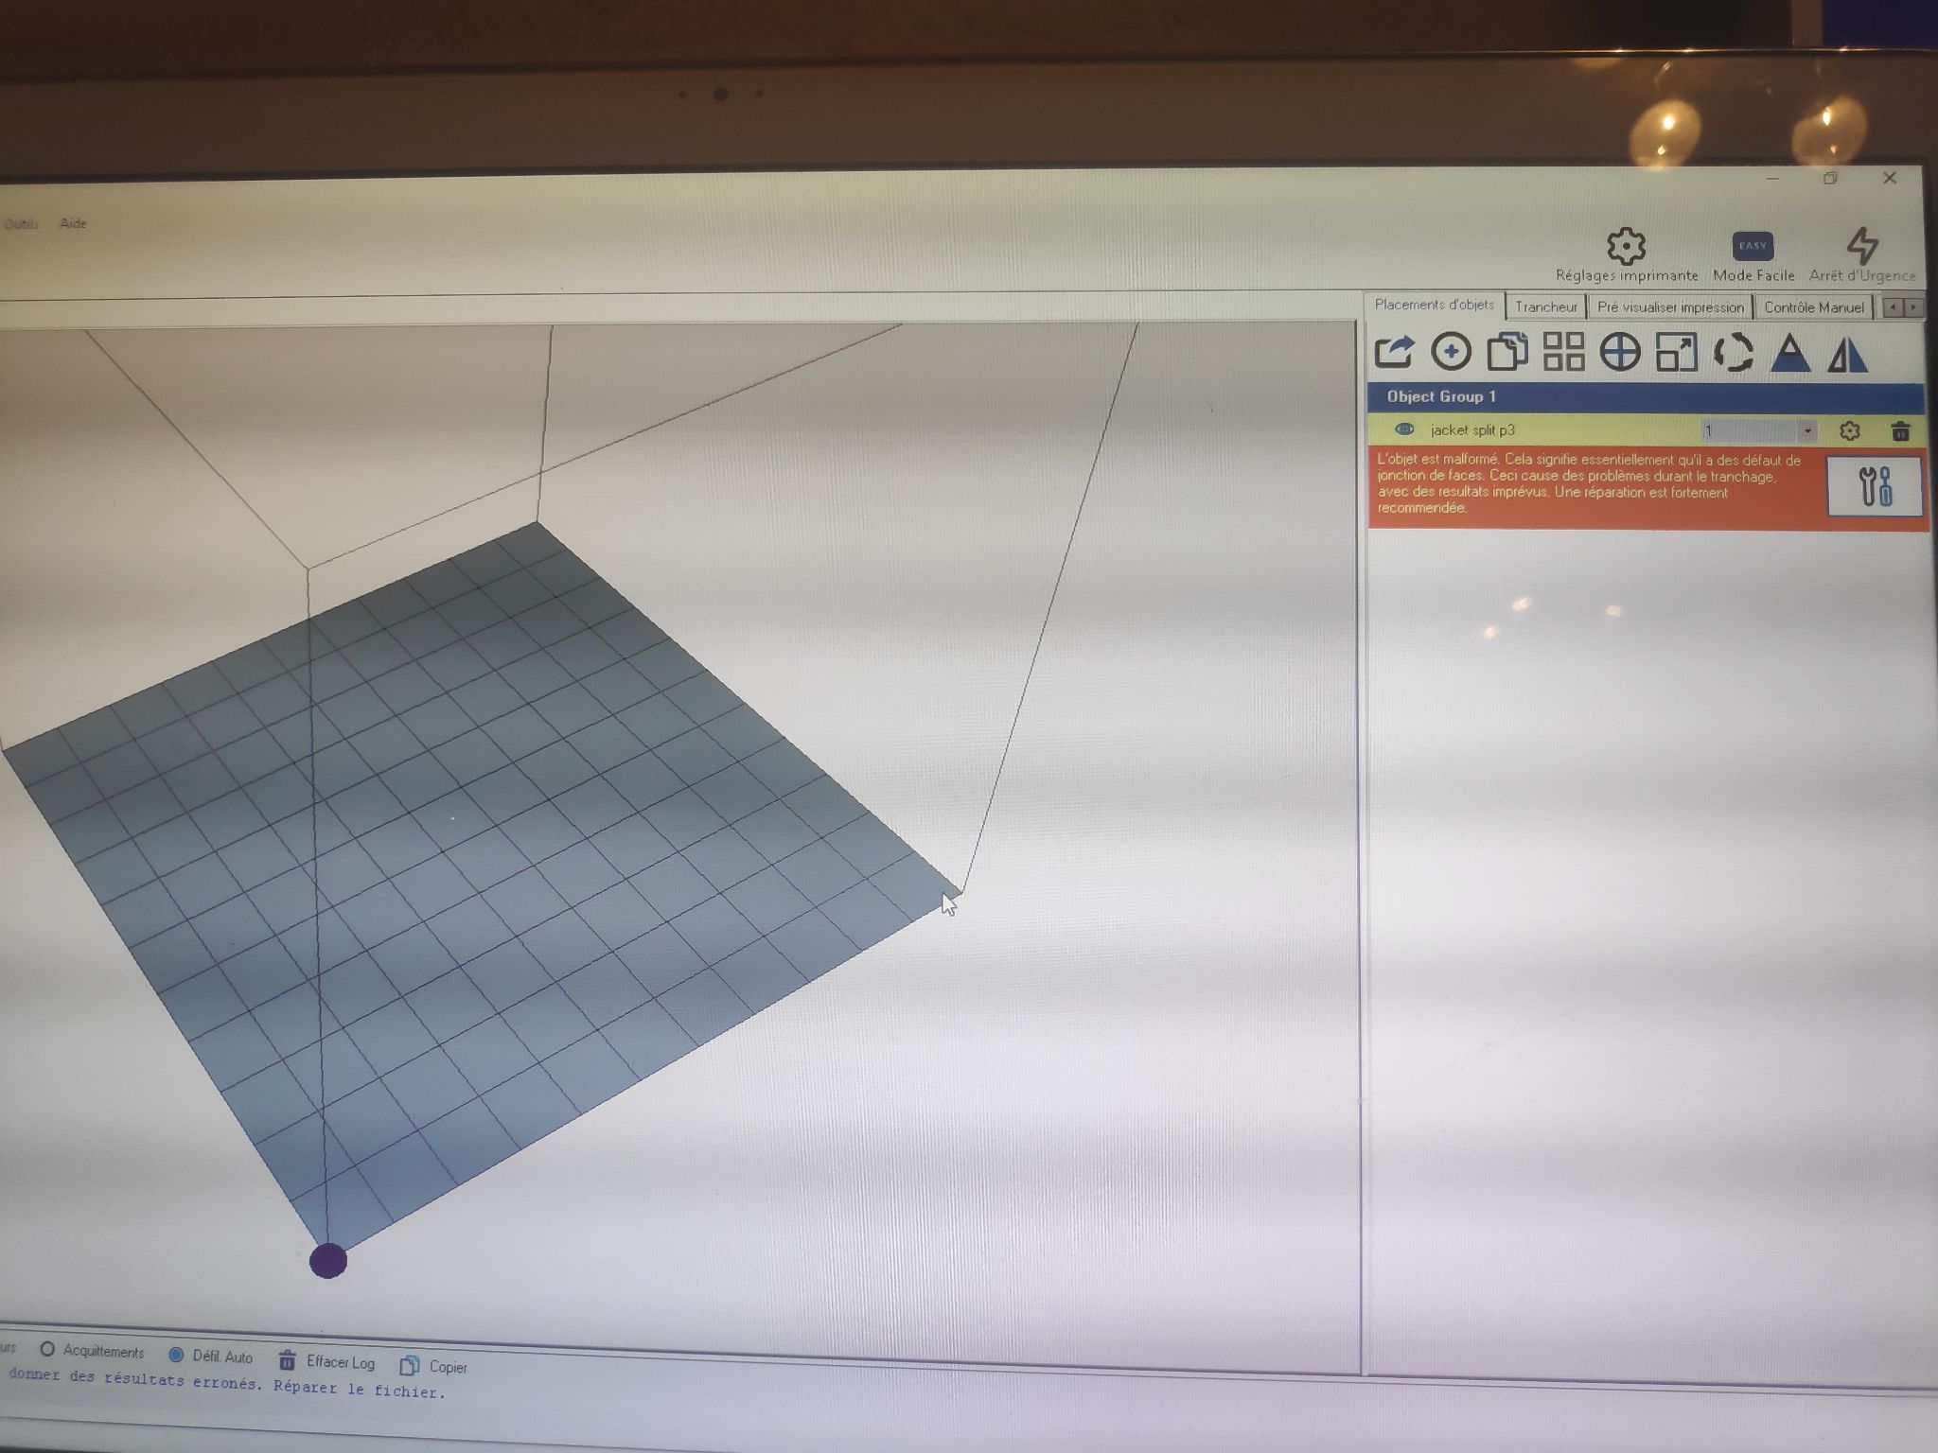Open the rotate object tool
Viewport: 1938px width, 1453px height.
[1733, 353]
